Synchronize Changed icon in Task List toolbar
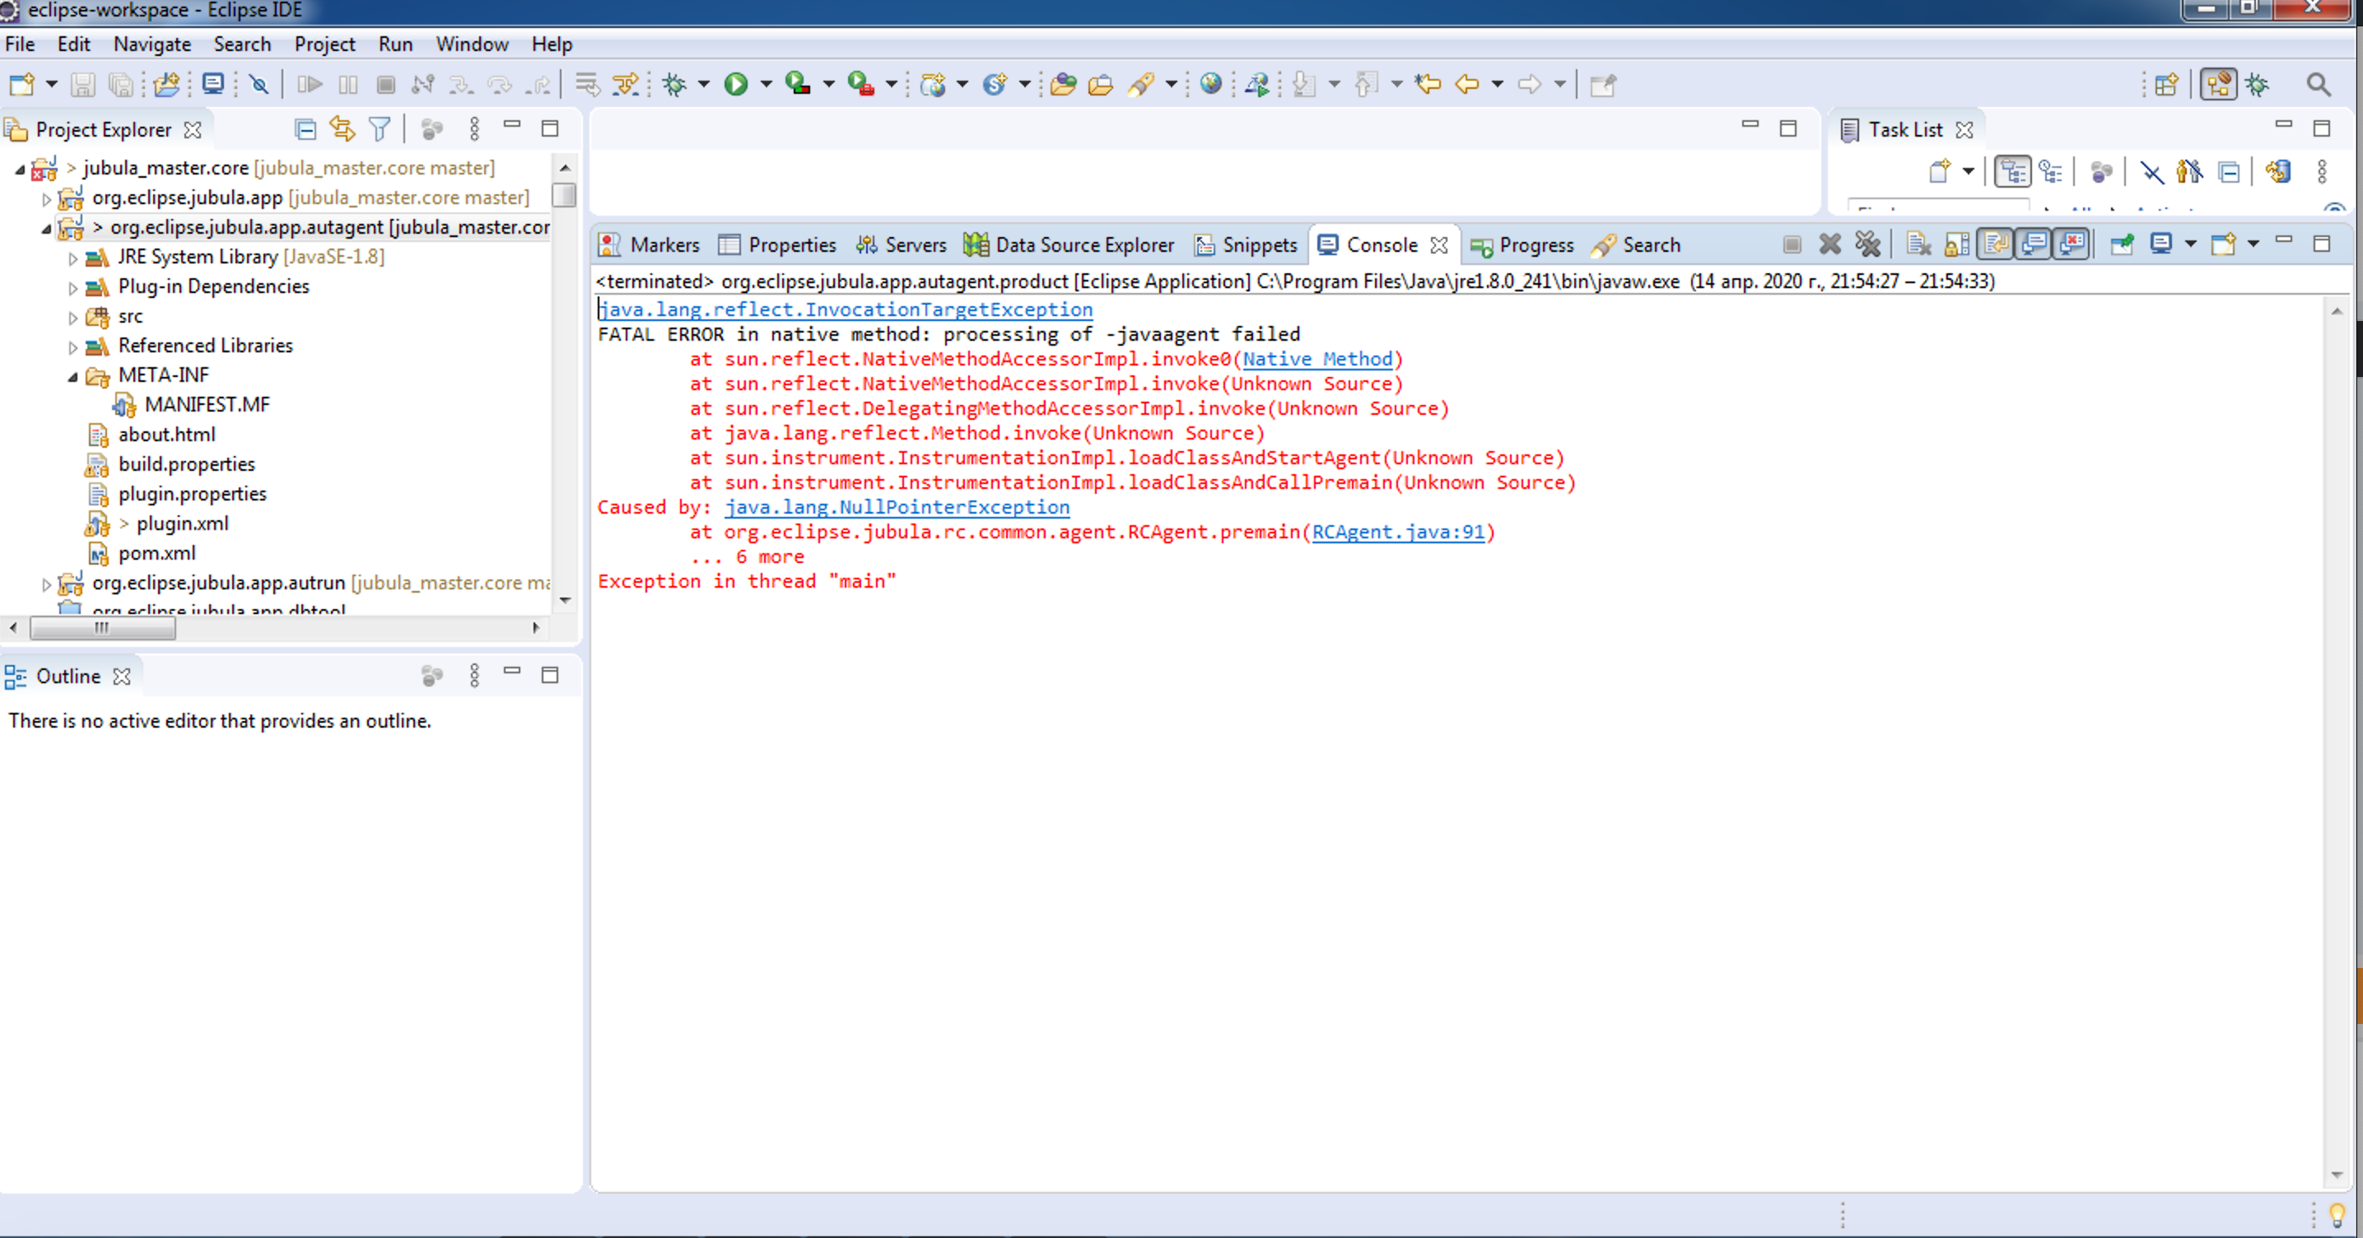 (x=2277, y=171)
